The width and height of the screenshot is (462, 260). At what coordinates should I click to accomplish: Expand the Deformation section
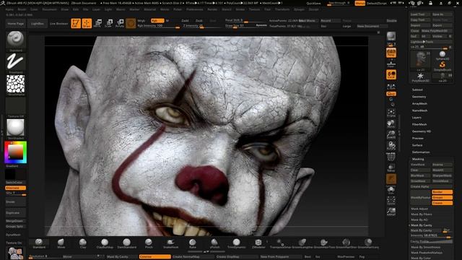tap(421, 152)
